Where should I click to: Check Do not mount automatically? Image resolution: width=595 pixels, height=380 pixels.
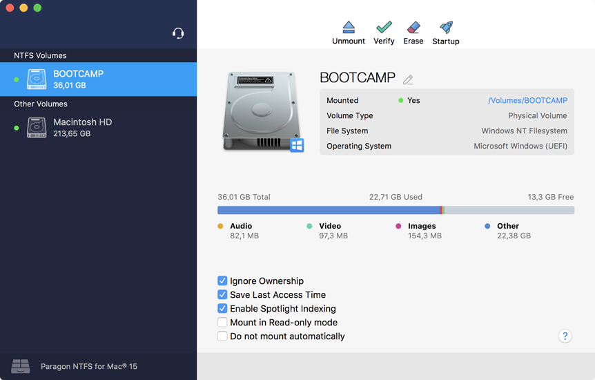(x=222, y=336)
